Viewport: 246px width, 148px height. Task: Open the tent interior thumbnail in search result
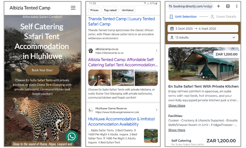tap(100, 78)
